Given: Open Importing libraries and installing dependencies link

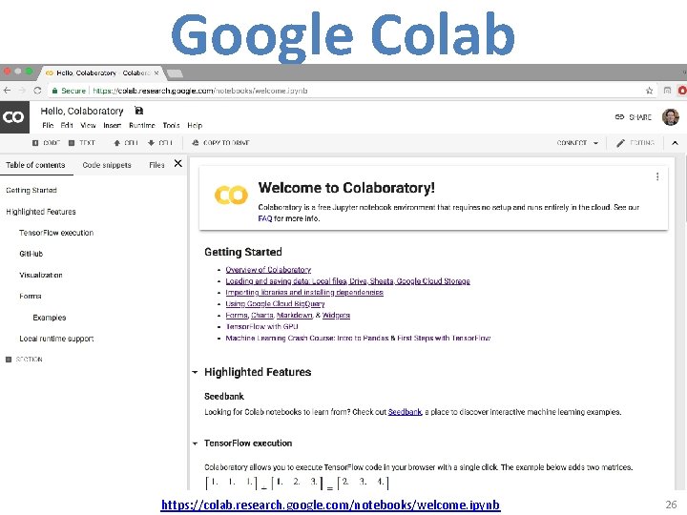Looking at the screenshot, I should pos(304,292).
